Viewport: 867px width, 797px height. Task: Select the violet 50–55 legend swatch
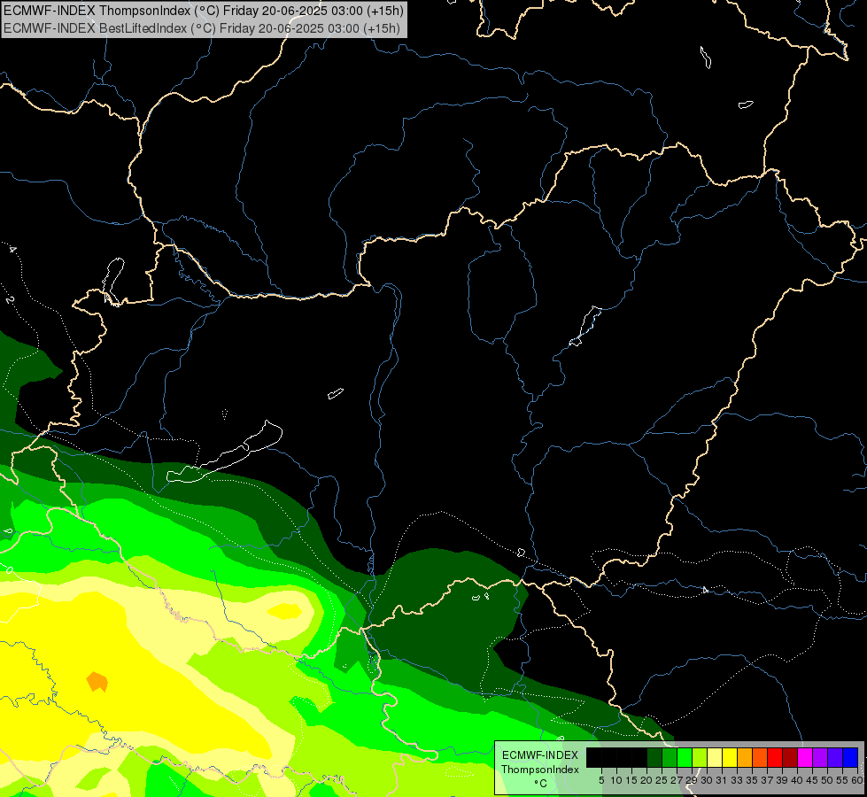click(835, 757)
